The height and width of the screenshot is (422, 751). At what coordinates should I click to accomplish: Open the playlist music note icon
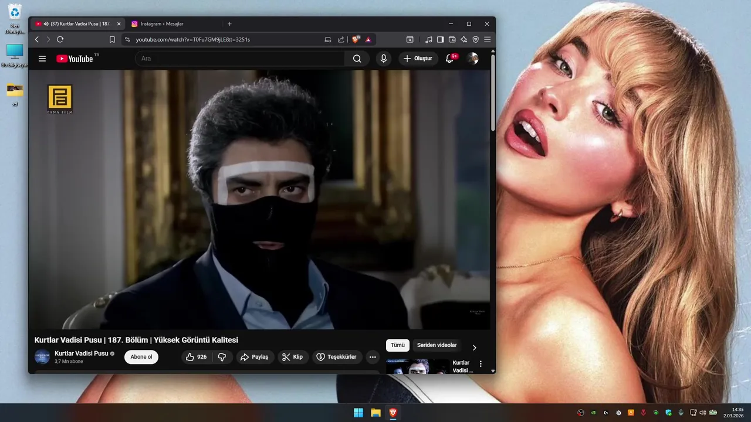(x=429, y=39)
